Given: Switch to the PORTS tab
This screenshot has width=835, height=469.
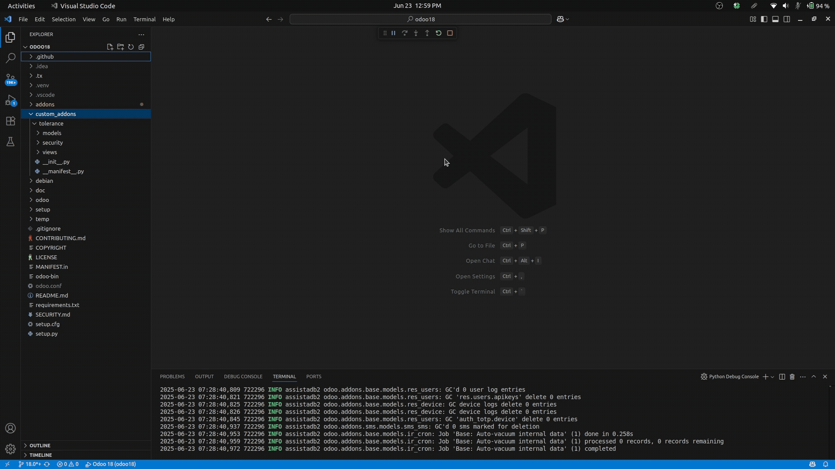Looking at the screenshot, I should (x=314, y=377).
